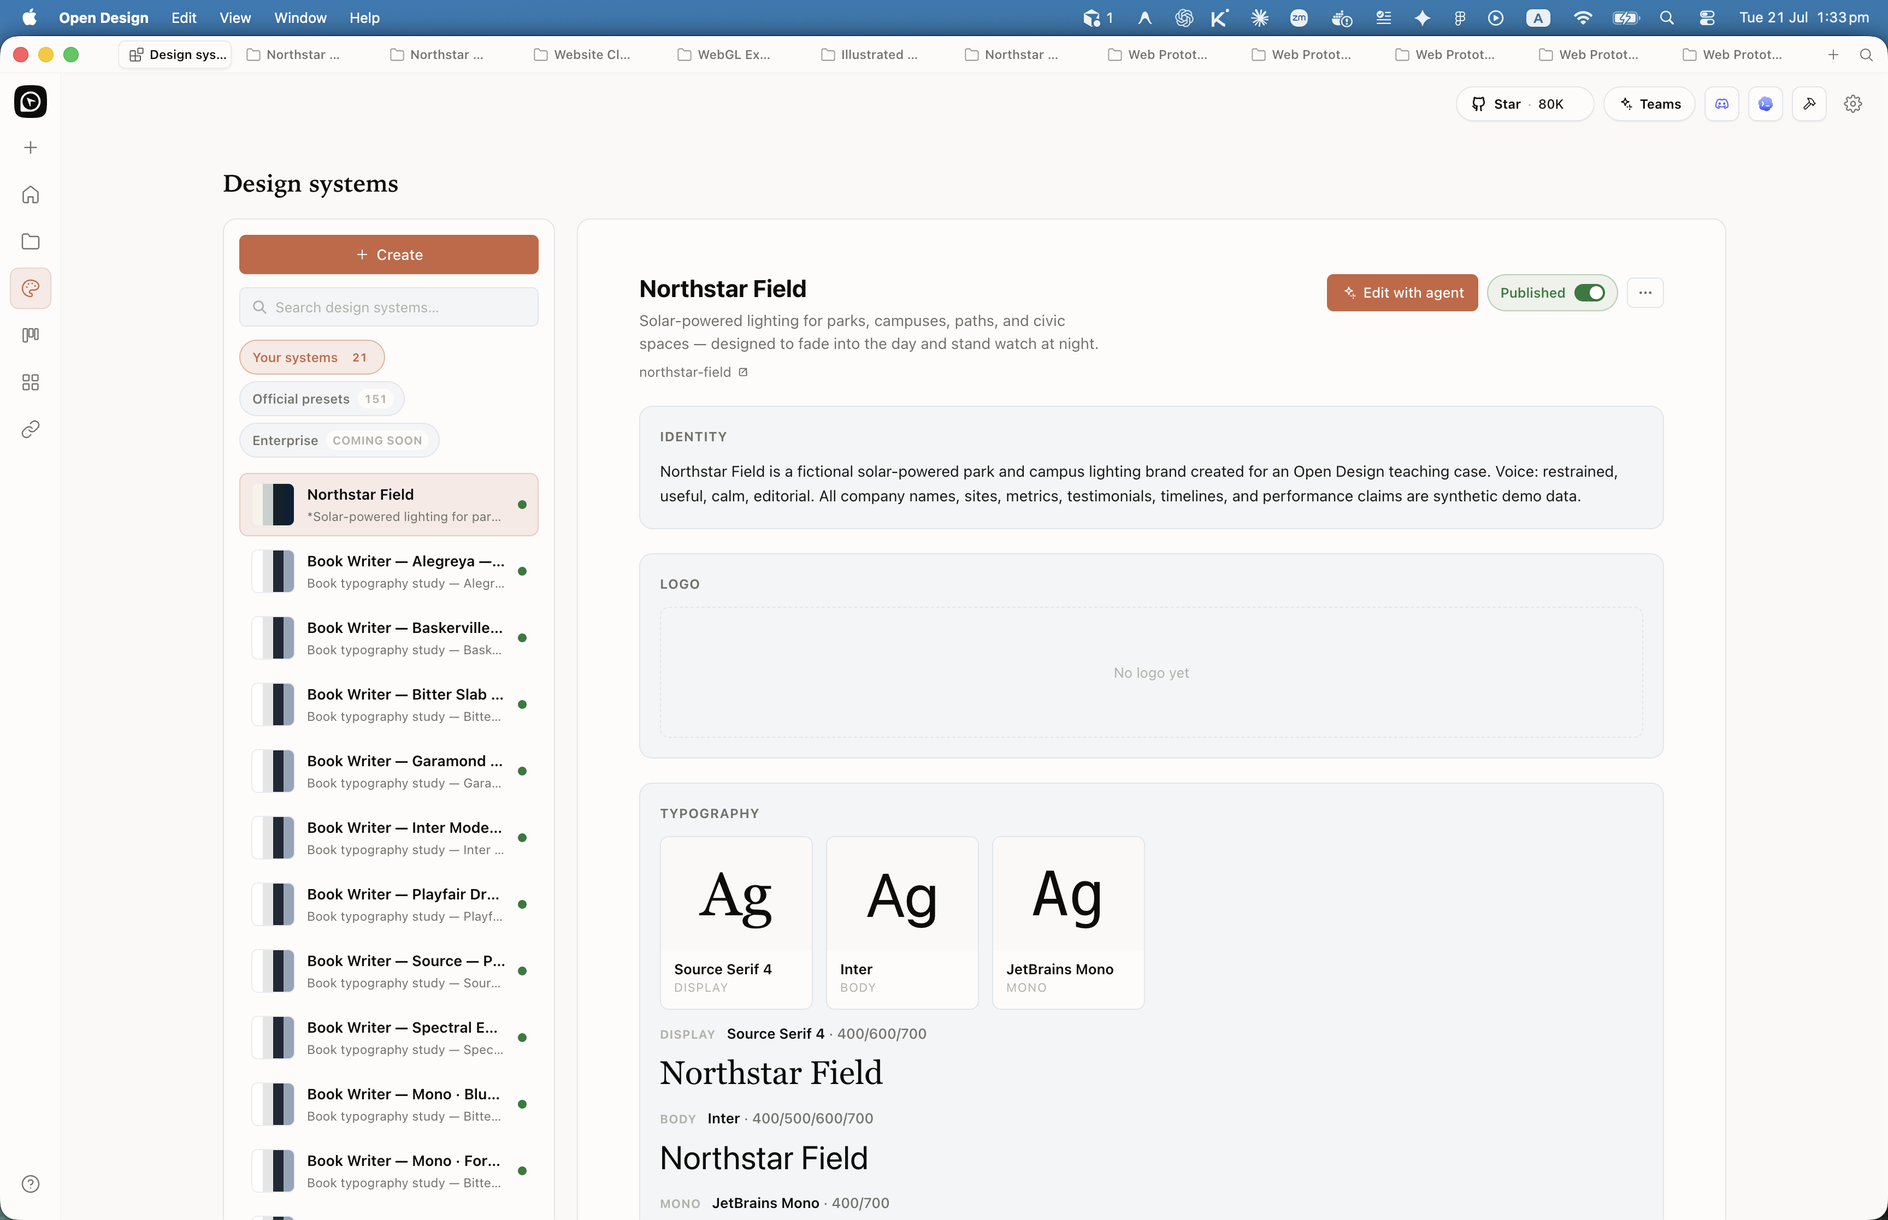Open the Discord icon button
1888x1220 pixels.
click(1721, 104)
